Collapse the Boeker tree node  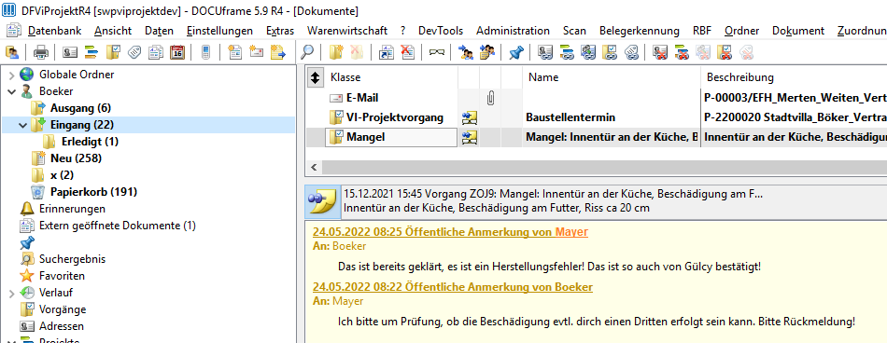coord(11,91)
